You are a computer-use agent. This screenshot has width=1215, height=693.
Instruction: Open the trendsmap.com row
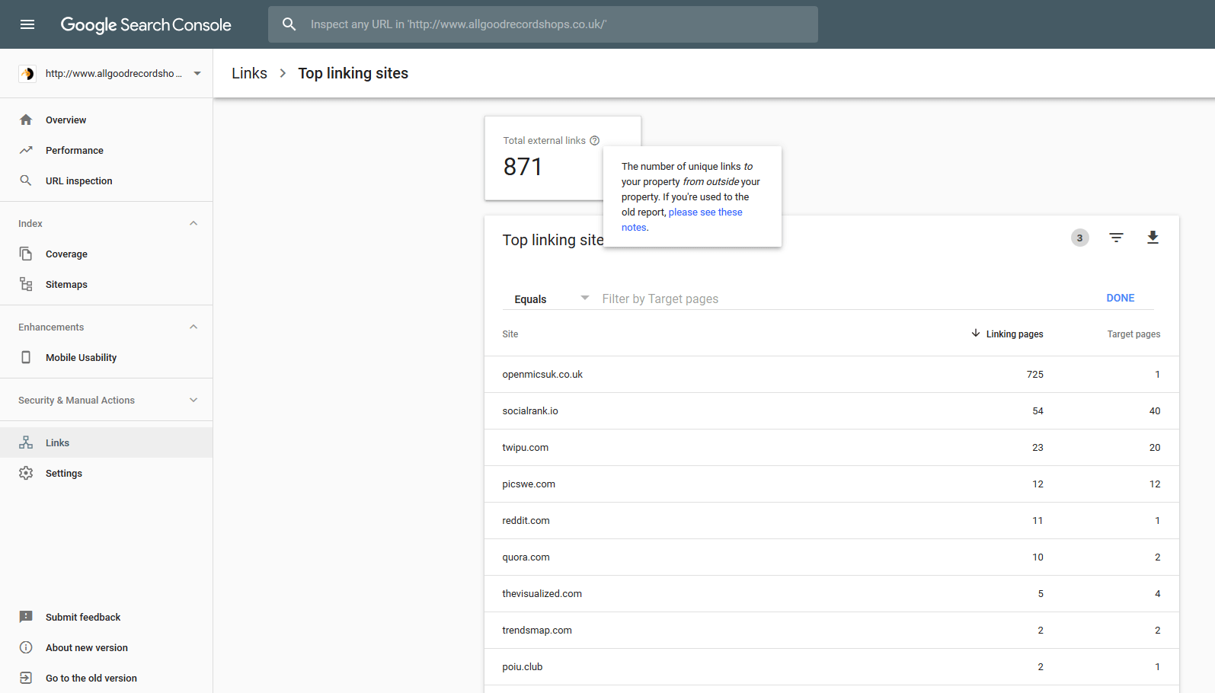pos(832,630)
